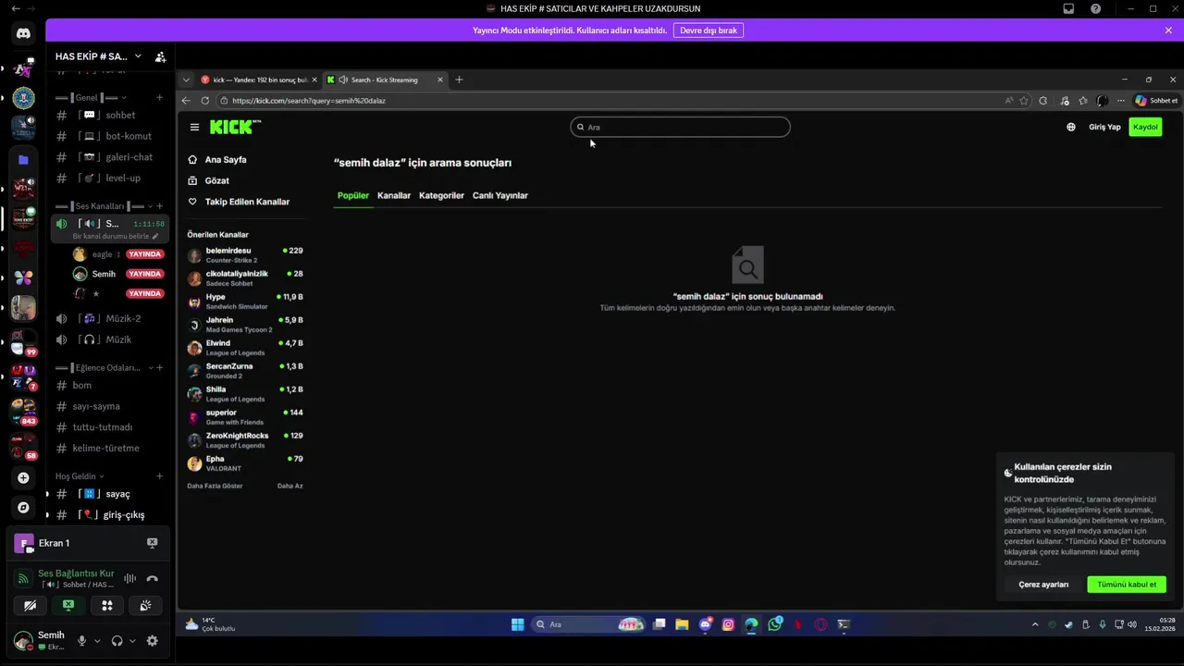Viewport: 1184px width, 666px height.
Task: Click the KICK logo
Action: (x=234, y=127)
